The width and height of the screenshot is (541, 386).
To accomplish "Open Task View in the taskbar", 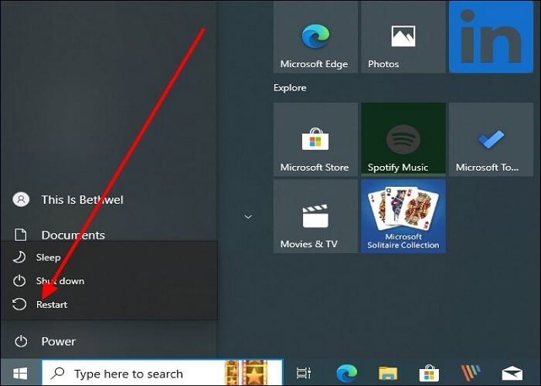I will click(304, 373).
